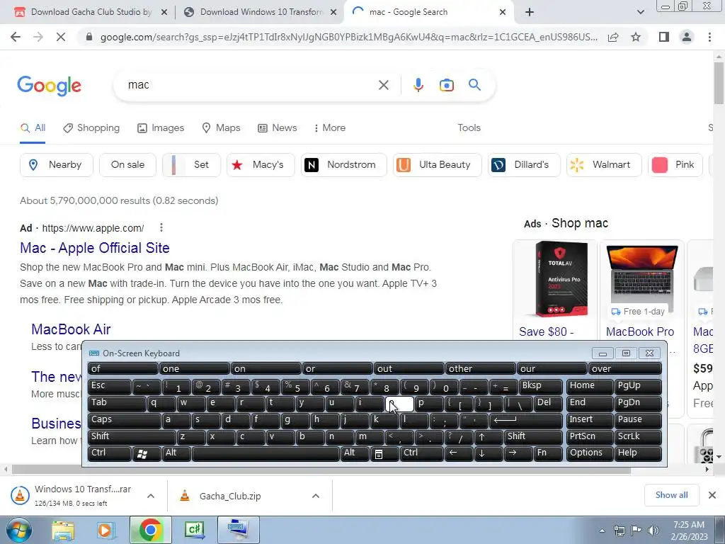Select the Images results tab
This screenshot has width=725, height=544.
161,128
